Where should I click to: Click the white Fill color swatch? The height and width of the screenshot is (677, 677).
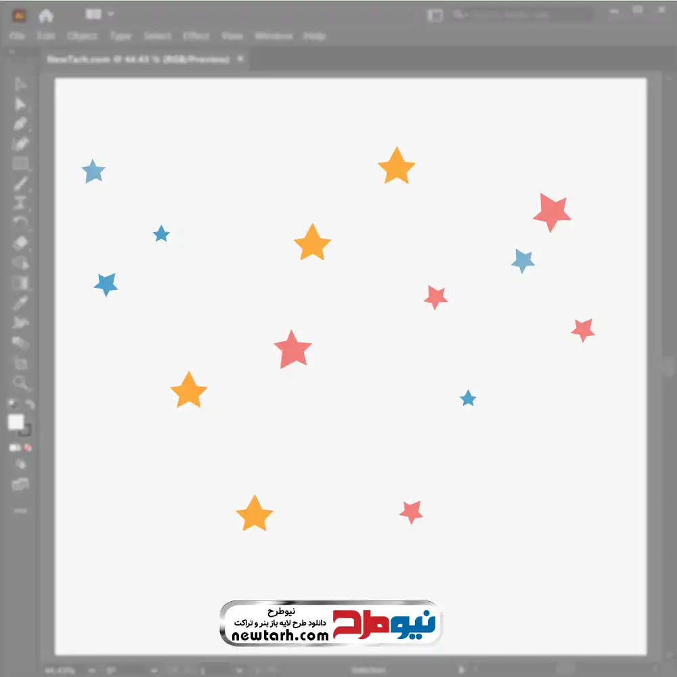click(x=16, y=422)
